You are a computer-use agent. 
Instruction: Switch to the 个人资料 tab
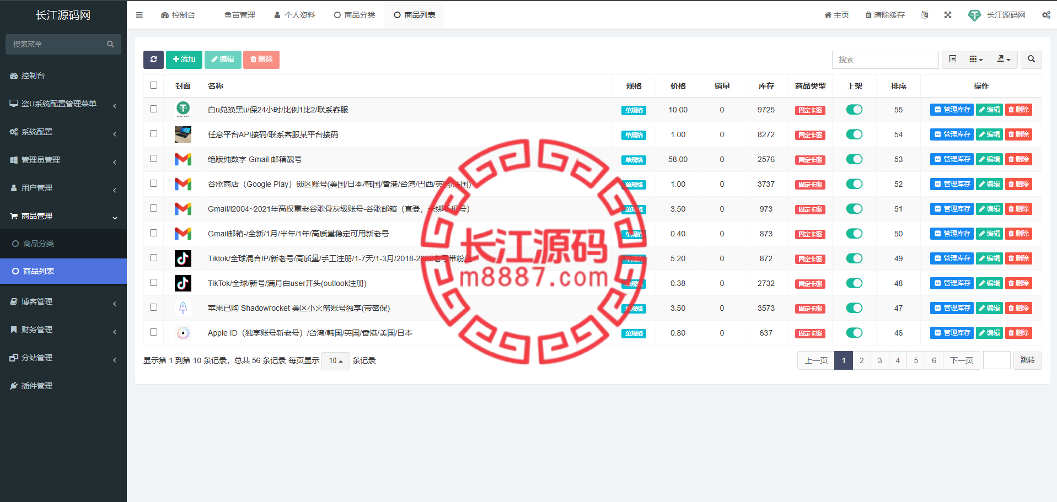294,15
